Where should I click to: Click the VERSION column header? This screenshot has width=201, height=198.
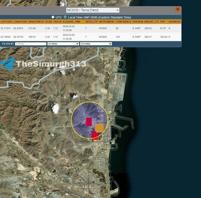tap(138, 21)
